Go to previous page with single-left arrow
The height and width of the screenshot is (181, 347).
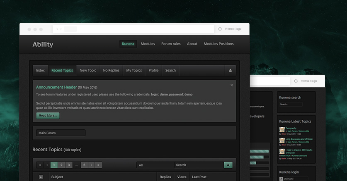[47, 165]
